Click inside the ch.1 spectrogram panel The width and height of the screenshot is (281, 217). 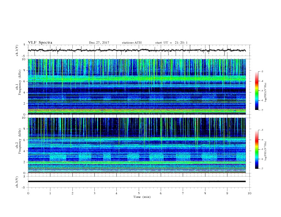click(137, 87)
